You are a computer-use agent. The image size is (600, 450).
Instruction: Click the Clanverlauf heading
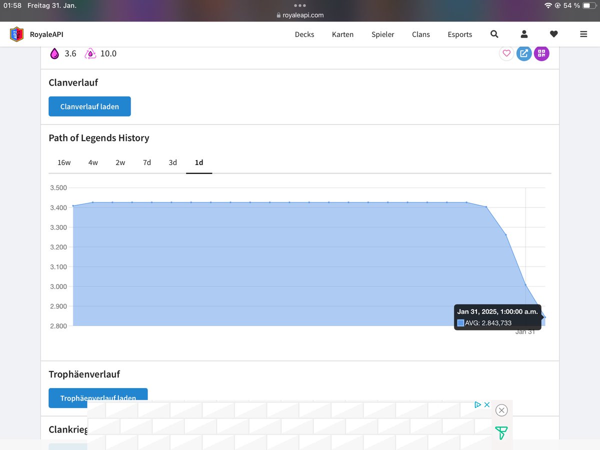click(73, 82)
